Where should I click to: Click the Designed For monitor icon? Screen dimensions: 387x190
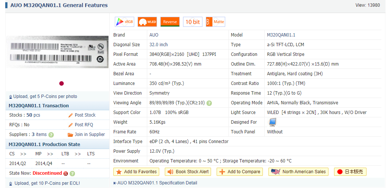pyautogui.click(x=272, y=122)
